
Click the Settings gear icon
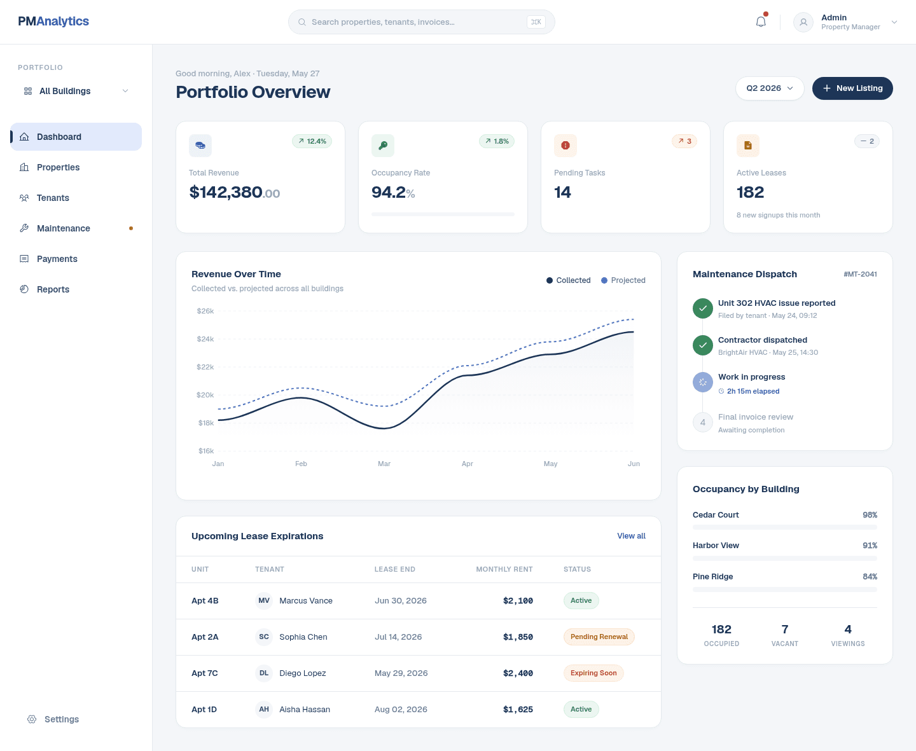[x=32, y=719]
